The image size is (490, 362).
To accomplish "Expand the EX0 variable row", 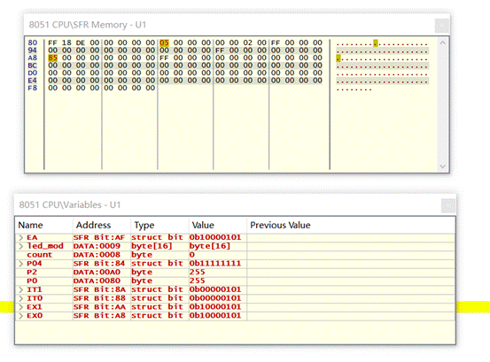I will (x=21, y=316).
